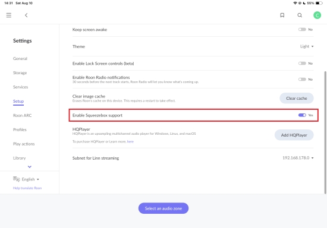Open the English language dropdown
Screen dimensions: 327x228
coord(30,179)
